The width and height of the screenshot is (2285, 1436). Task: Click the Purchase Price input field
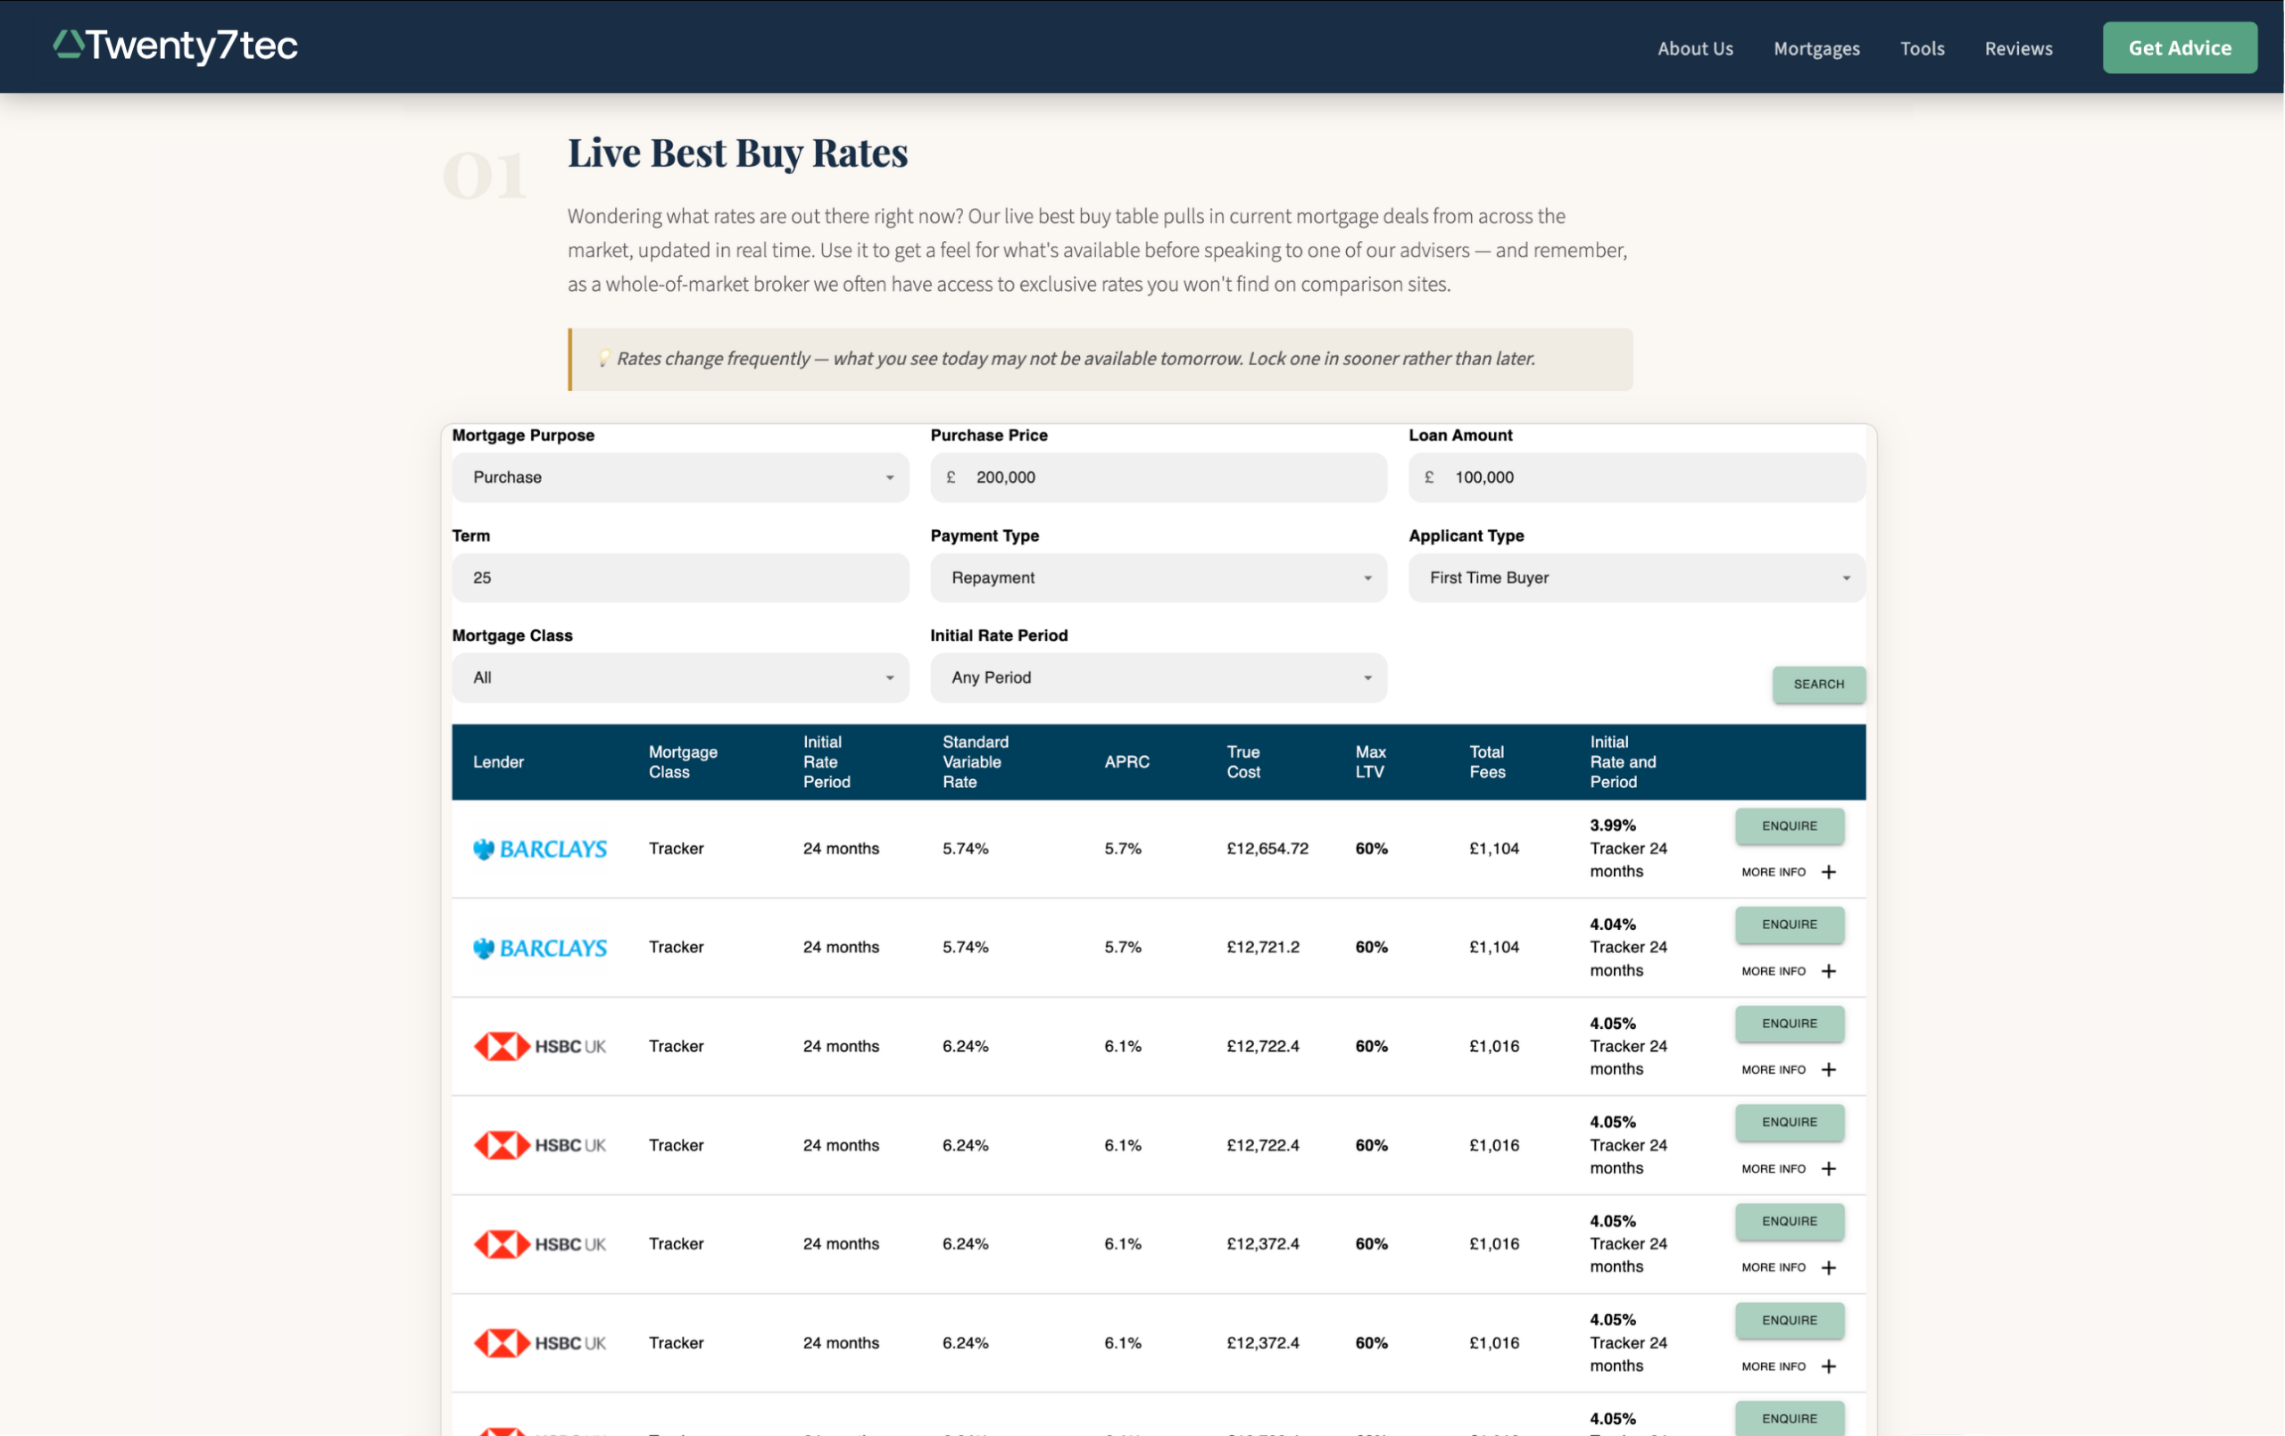tap(1159, 477)
